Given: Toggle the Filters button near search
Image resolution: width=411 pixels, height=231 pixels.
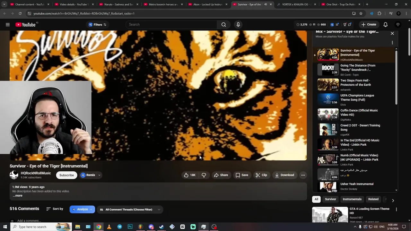Looking at the screenshot, I should (97, 25).
